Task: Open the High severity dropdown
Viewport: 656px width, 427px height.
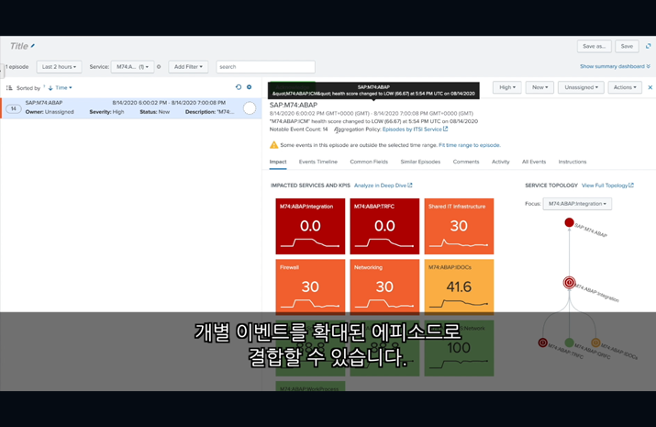Action: [507, 87]
